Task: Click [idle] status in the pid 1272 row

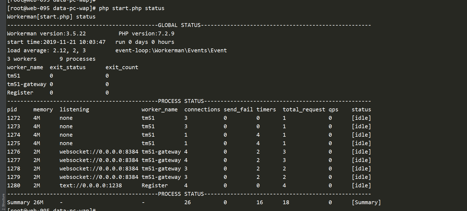Action: click(361, 118)
